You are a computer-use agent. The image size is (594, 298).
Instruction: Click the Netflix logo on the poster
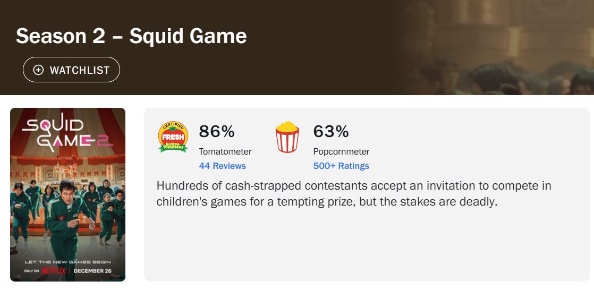[x=53, y=271]
